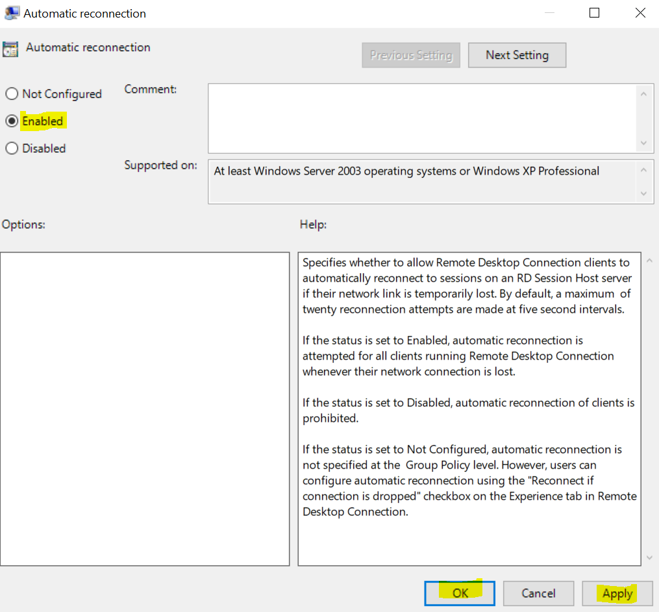Confirm the setting with OK

(x=460, y=593)
